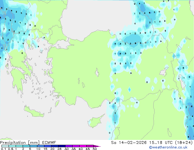The height and width of the screenshot is (150, 194).
Task: Click the '25' legend scale label
Action: pos(59,149)
